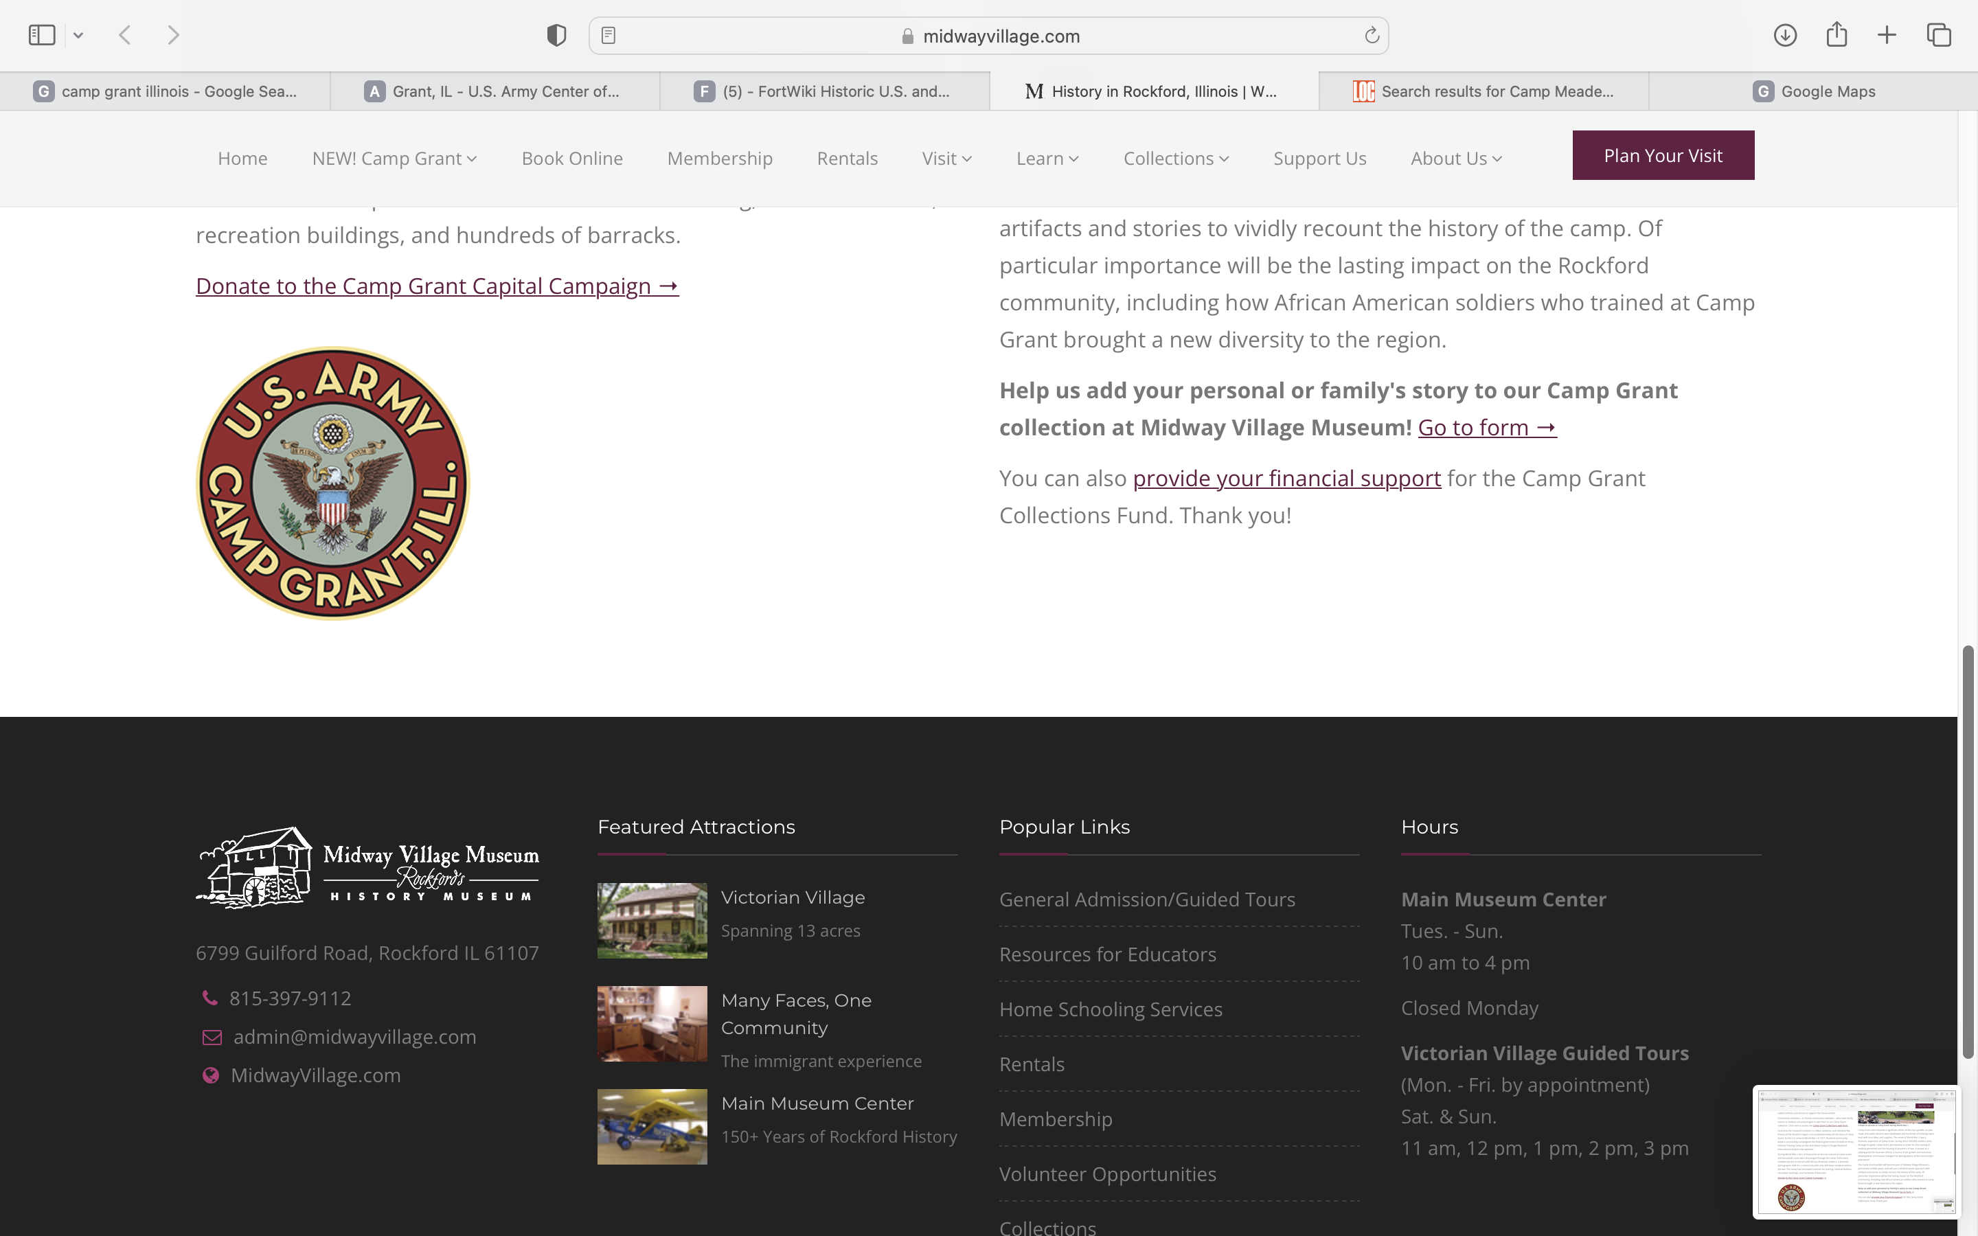
Task: Open the Reader view page icon
Action: tap(608, 35)
